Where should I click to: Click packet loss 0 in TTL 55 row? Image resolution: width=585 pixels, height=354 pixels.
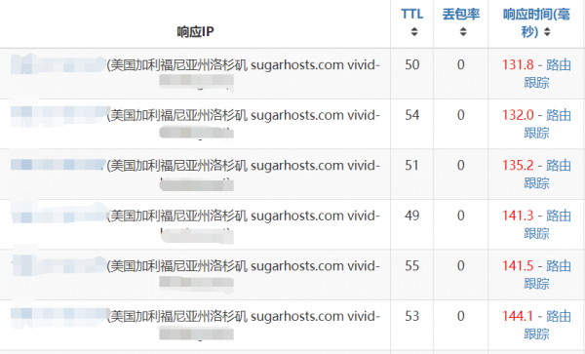tap(461, 266)
